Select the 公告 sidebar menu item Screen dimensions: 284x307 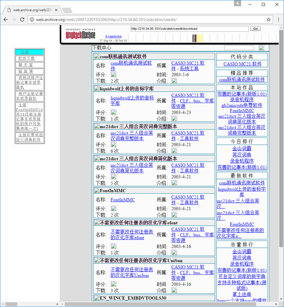click(x=29, y=52)
